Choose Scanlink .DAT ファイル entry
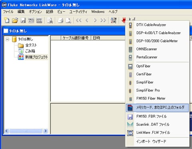The height and width of the screenshot is (149, 192). 158,125
